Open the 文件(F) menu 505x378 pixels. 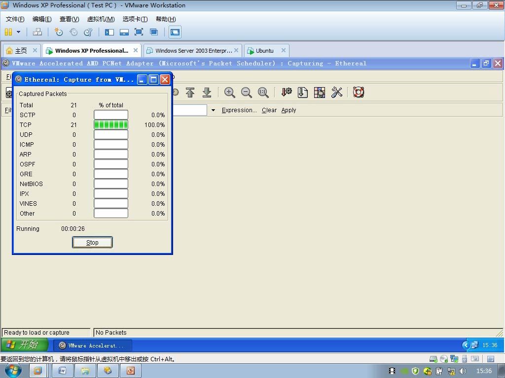point(15,19)
